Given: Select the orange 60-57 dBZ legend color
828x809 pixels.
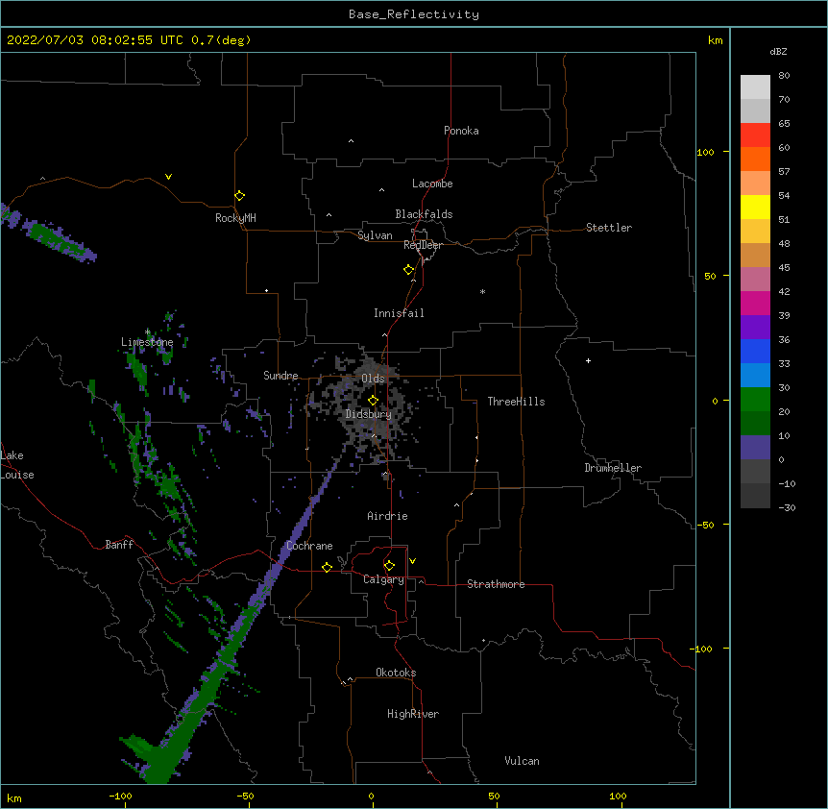Looking at the screenshot, I should (x=755, y=159).
